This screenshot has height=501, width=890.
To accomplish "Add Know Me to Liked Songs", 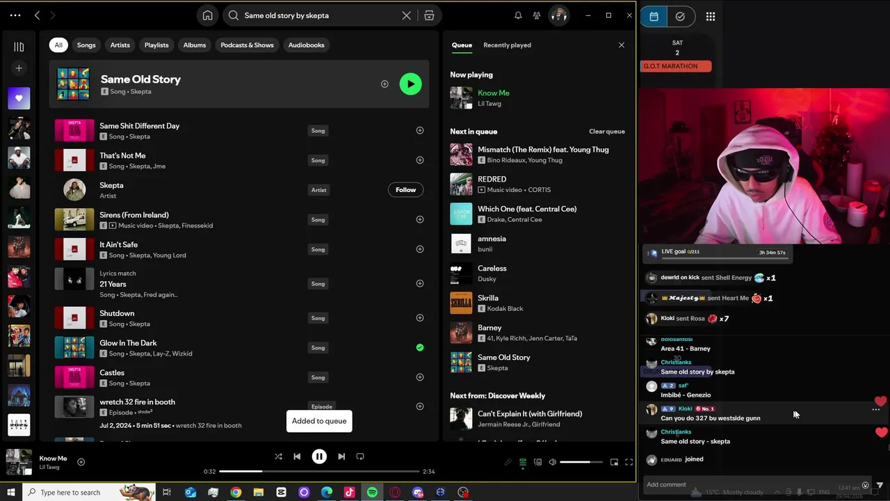I will (x=81, y=462).
